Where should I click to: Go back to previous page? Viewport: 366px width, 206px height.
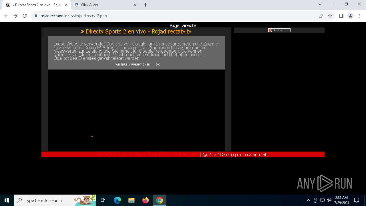tap(6, 16)
